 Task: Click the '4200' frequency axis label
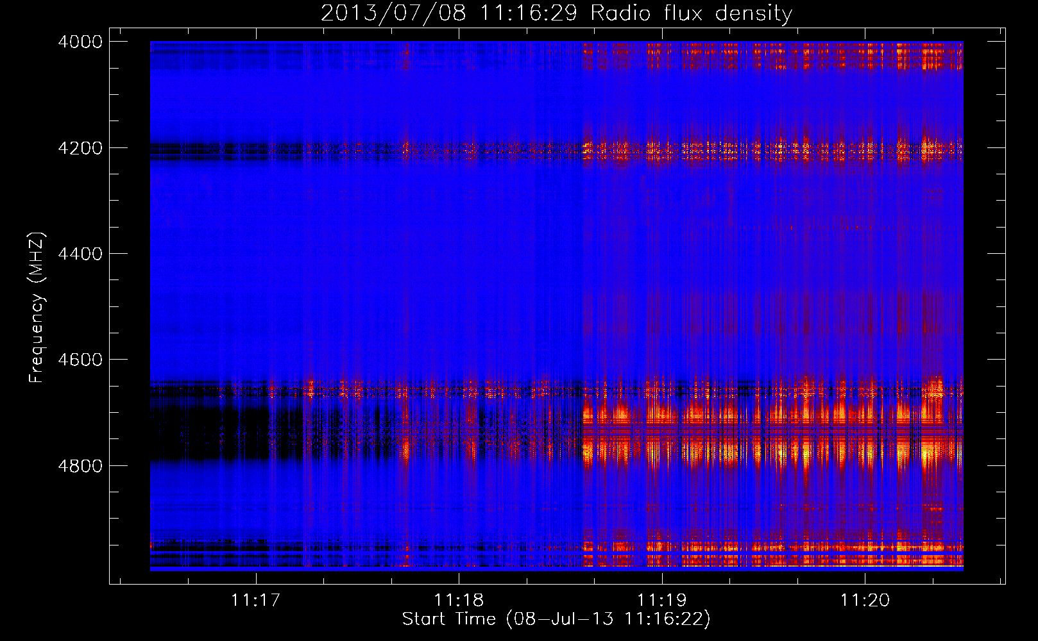80,148
